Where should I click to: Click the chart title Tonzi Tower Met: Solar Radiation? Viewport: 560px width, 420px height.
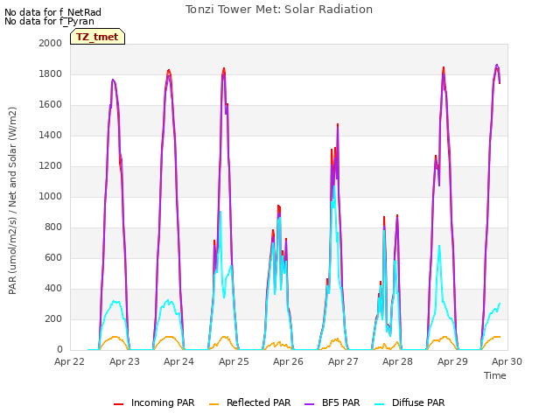(x=279, y=10)
